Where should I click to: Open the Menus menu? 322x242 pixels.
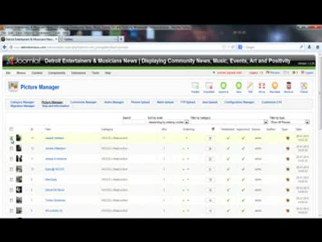21,73
